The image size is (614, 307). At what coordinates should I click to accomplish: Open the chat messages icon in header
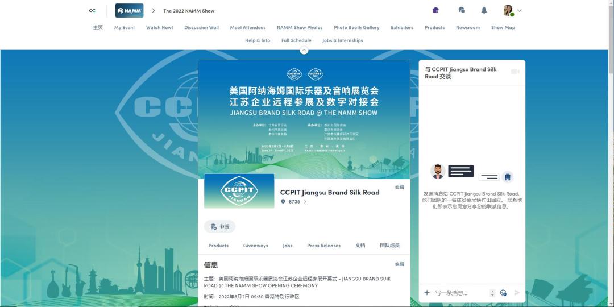pos(462,10)
